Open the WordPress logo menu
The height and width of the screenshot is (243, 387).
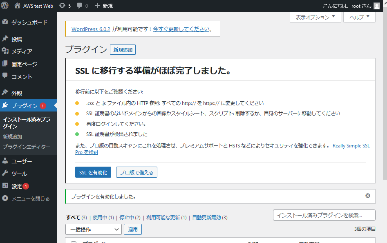[4, 5]
